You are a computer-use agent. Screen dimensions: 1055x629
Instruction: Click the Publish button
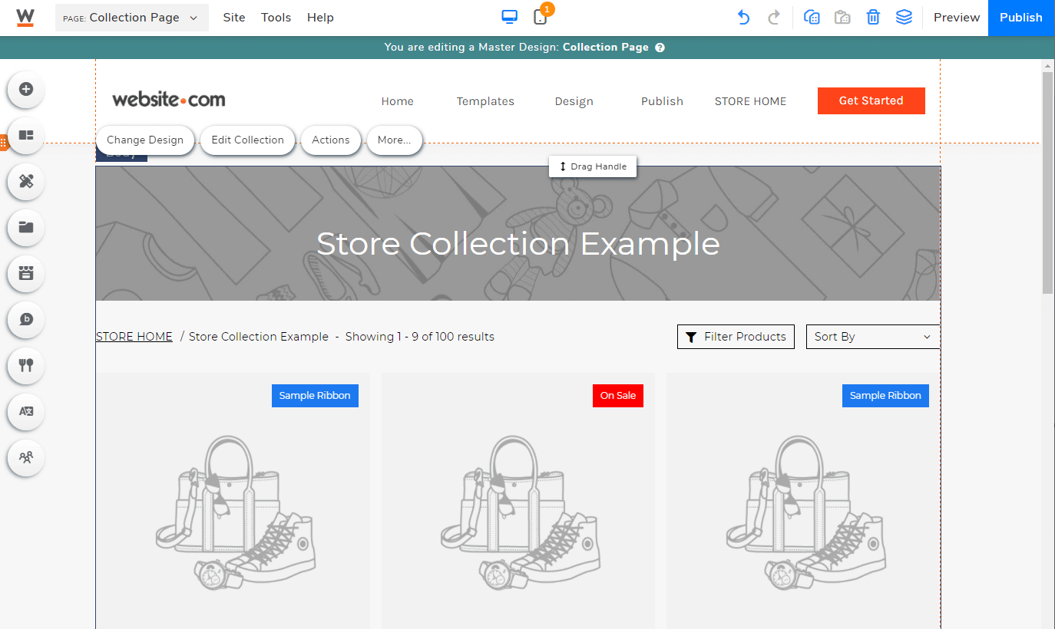[1020, 17]
